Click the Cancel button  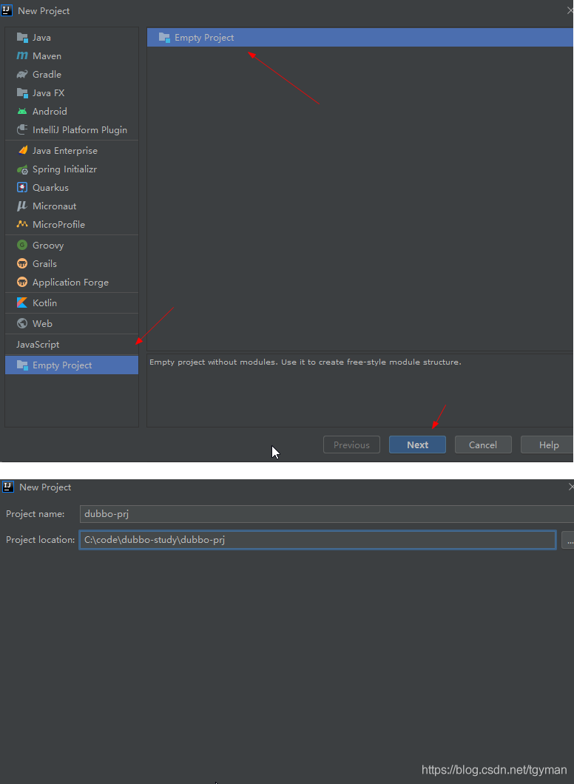click(x=483, y=445)
